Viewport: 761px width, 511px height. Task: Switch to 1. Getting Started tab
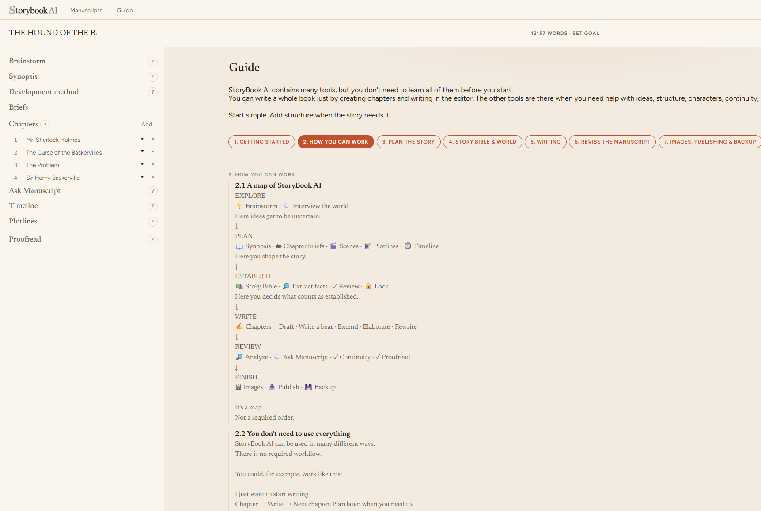261,142
